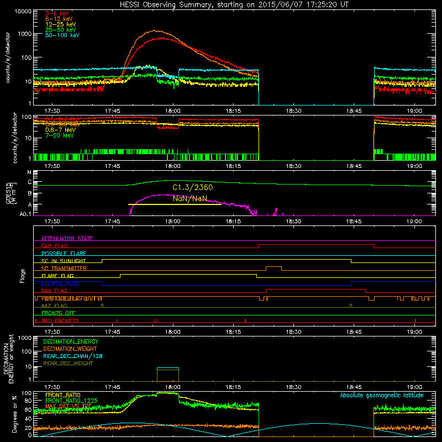Click the FRONT_RATIO_1225 legend entry
This screenshot has height=442, width=442.
tap(71, 401)
